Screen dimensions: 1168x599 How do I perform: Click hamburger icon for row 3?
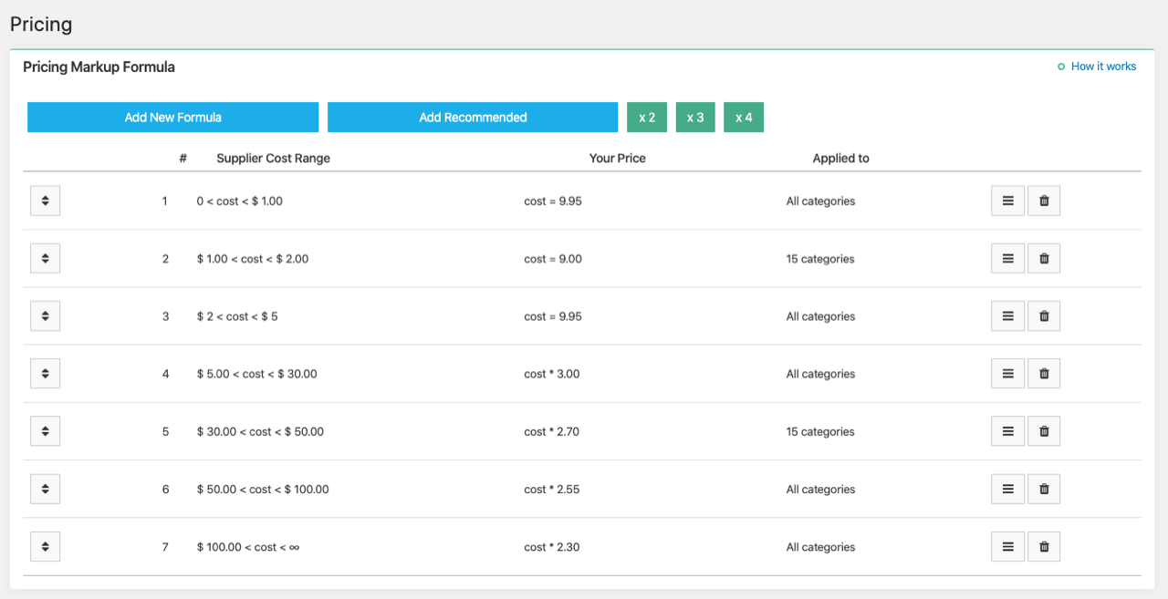(x=1007, y=316)
